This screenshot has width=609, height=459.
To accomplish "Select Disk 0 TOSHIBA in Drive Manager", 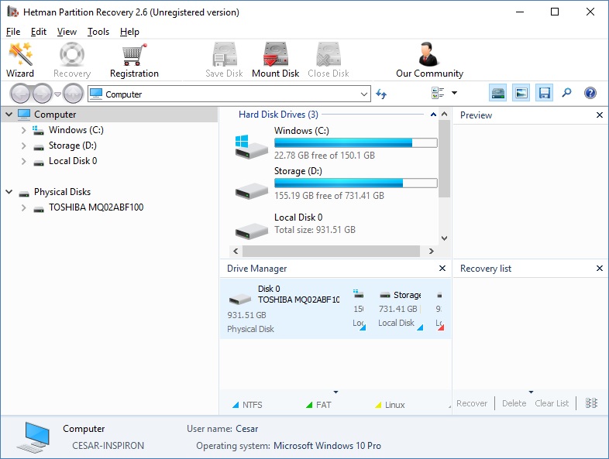I will pos(284,309).
